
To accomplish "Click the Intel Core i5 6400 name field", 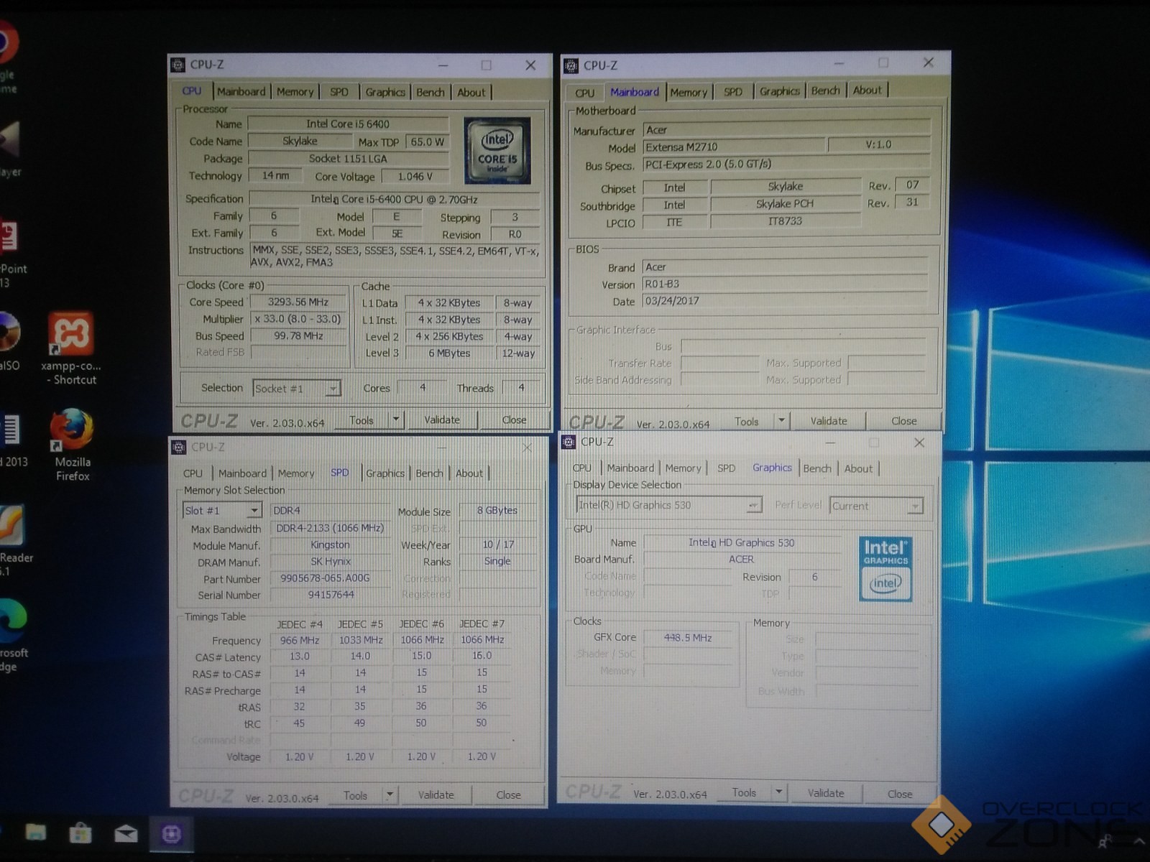I will (x=348, y=124).
